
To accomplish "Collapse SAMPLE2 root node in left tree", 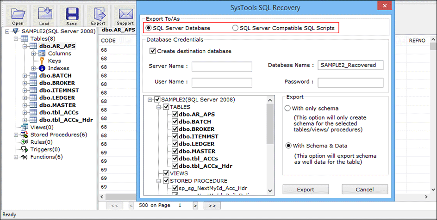I will click(x=7, y=31).
